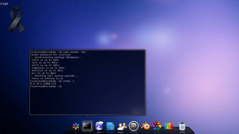The image size is (239, 134).
Task: Open the rainbow-striped square dock icon
Action: coord(168,126)
